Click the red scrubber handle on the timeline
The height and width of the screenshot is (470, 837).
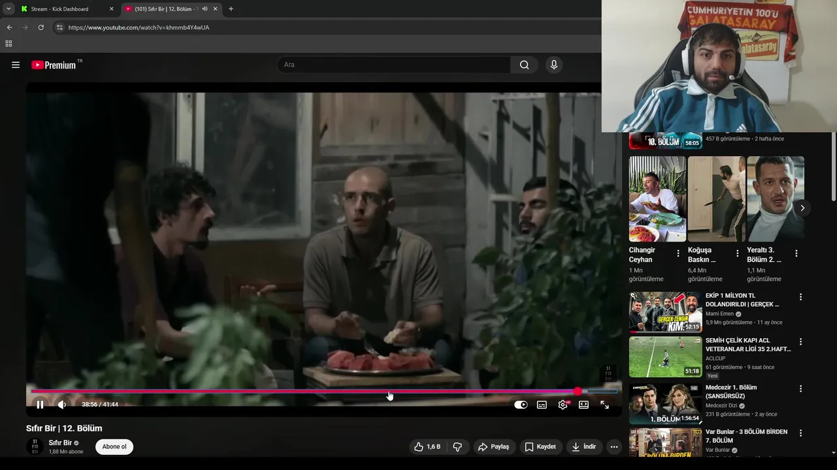577,392
